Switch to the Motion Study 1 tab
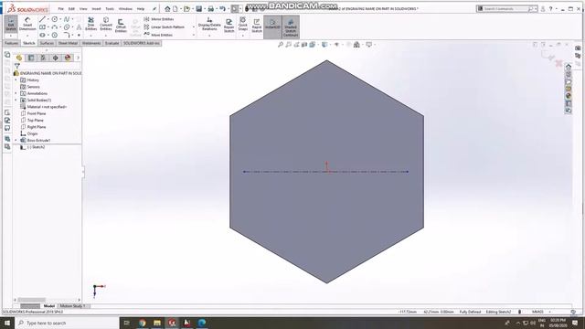 click(73, 306)
